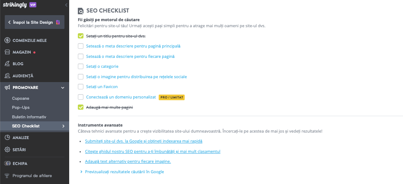403x184 pixels.
Task: Click the Promovare megaphone icon
Action: coord(7,88)
